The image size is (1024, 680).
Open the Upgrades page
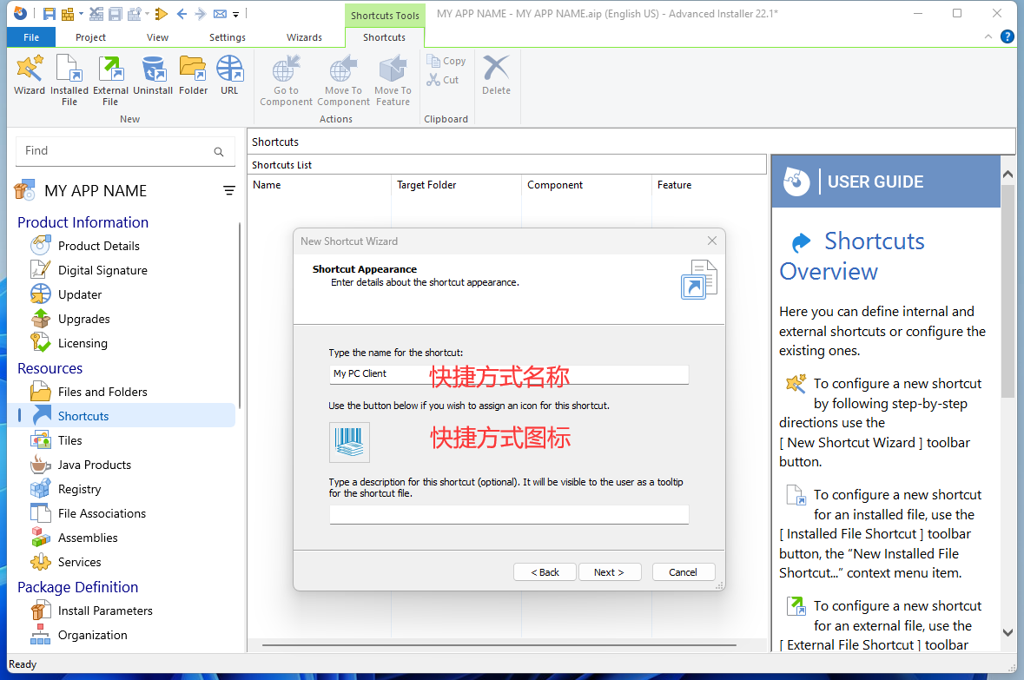[83, 319]
